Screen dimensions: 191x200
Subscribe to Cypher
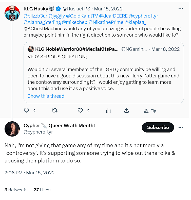(x=158, y=127)
